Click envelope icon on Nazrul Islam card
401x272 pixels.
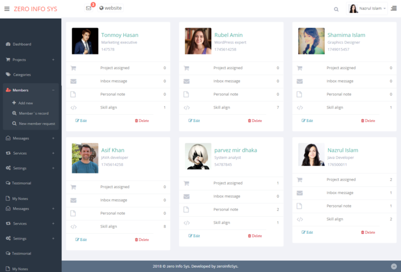click(x=299, y=193)
